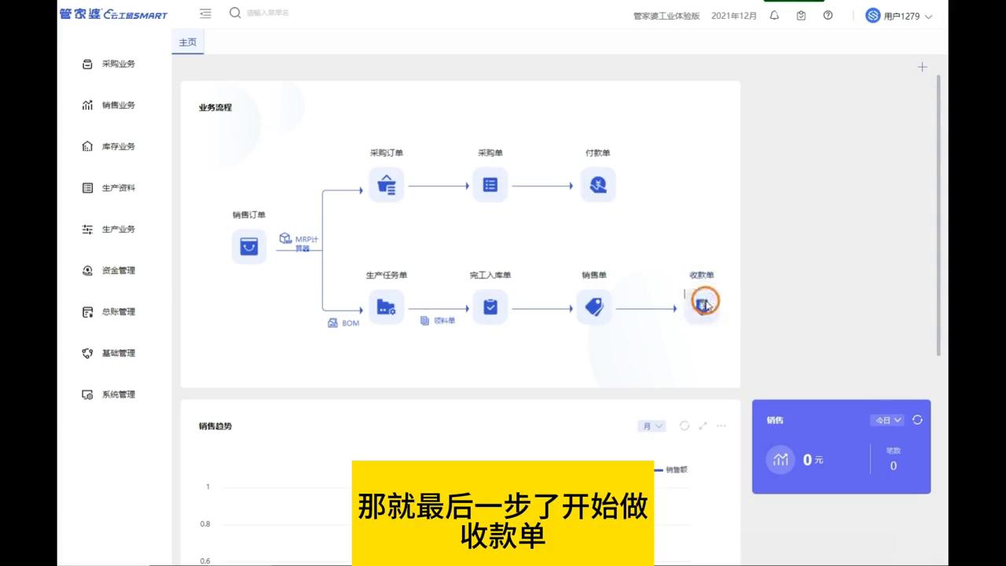Click the MRP计算器 icon

coord(285,239)
